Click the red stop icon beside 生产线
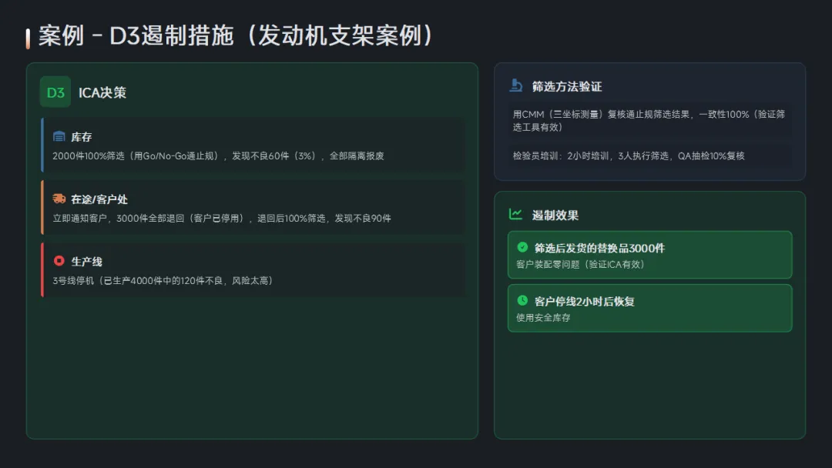The width and height of the screenshot is (832, 468). (x=59, y=261)
